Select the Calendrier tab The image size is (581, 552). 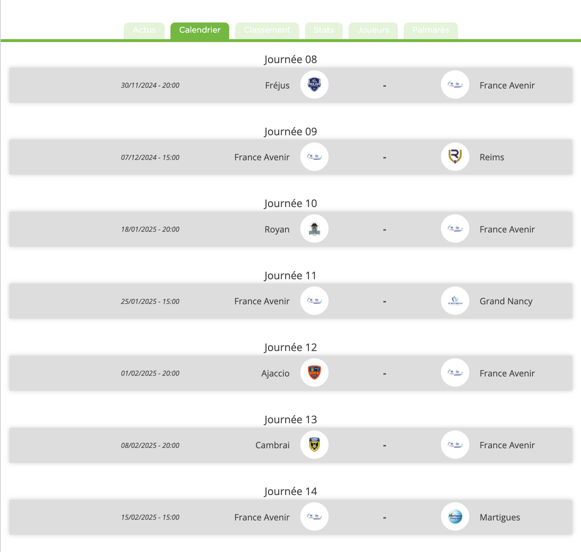point(200,30)
